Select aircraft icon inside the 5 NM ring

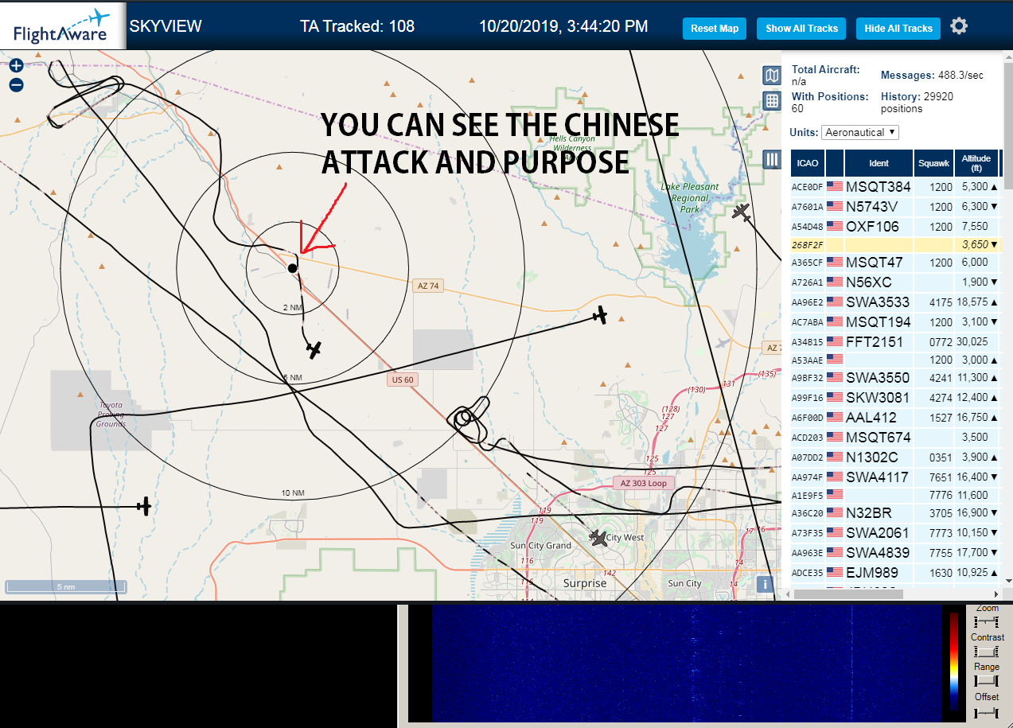(x=314, y=349)
